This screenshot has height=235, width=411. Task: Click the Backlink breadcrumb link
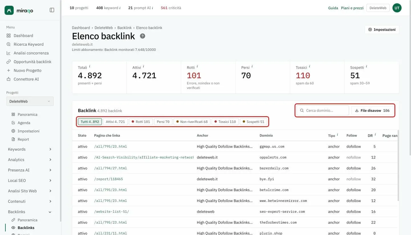coord(124,28)
